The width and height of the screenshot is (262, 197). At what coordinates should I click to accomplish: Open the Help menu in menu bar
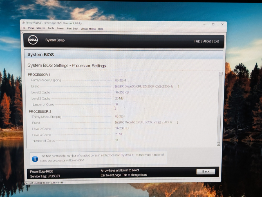click(x=101, y=29)
